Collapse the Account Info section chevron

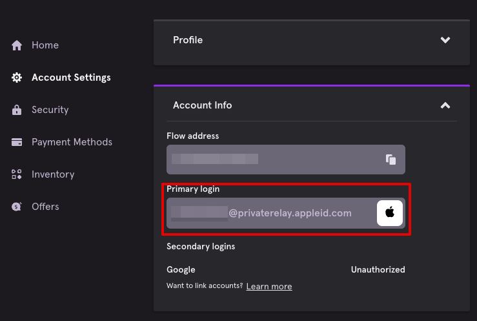point(445,105)
